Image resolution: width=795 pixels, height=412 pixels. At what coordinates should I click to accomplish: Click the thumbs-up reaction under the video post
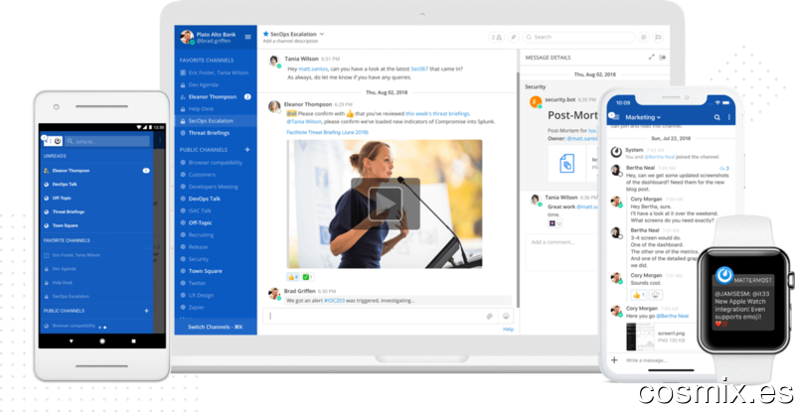click(x=293, y=277)
